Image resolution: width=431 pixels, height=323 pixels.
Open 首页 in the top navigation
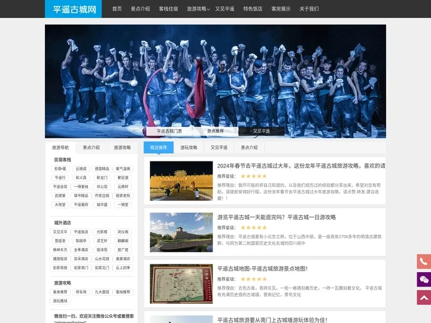click(x=117, y=9)
